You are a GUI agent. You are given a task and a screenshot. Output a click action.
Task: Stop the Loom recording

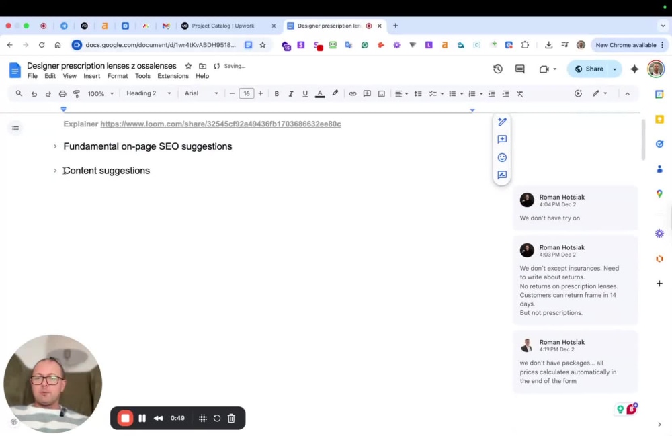(125, 418)
